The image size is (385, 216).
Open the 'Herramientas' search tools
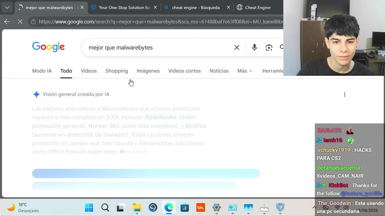(273, 71)
